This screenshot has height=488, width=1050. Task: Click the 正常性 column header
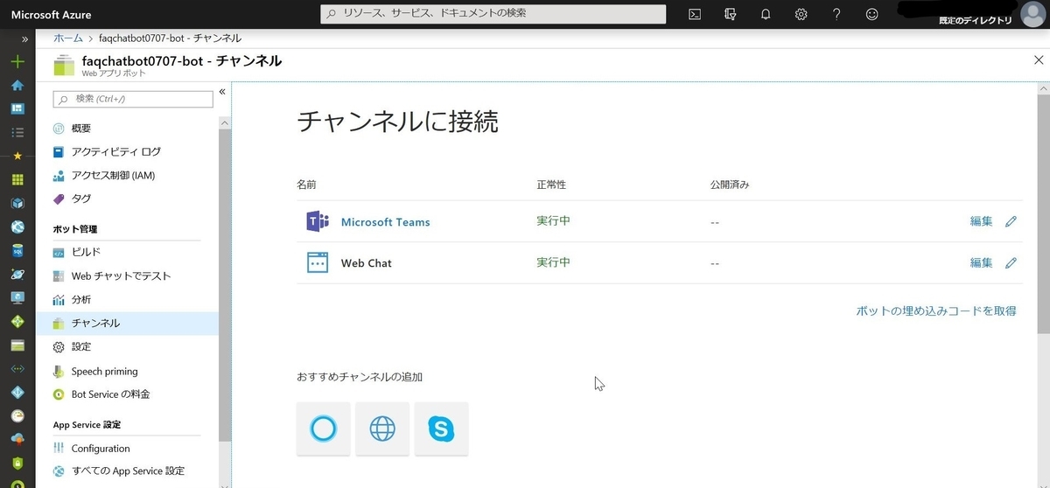(x=551, y=185)
